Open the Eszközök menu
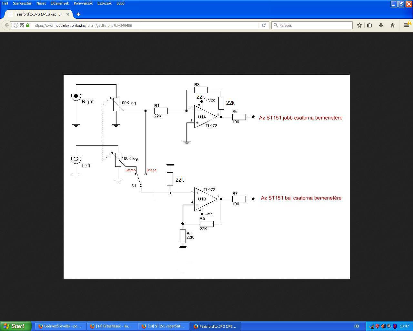Screen dimensions: 413x331 coord(105,3)
